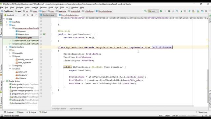Open the app run configuration dropdown
The width and height of the screenshot is (211, 119).
coord(153,11)
